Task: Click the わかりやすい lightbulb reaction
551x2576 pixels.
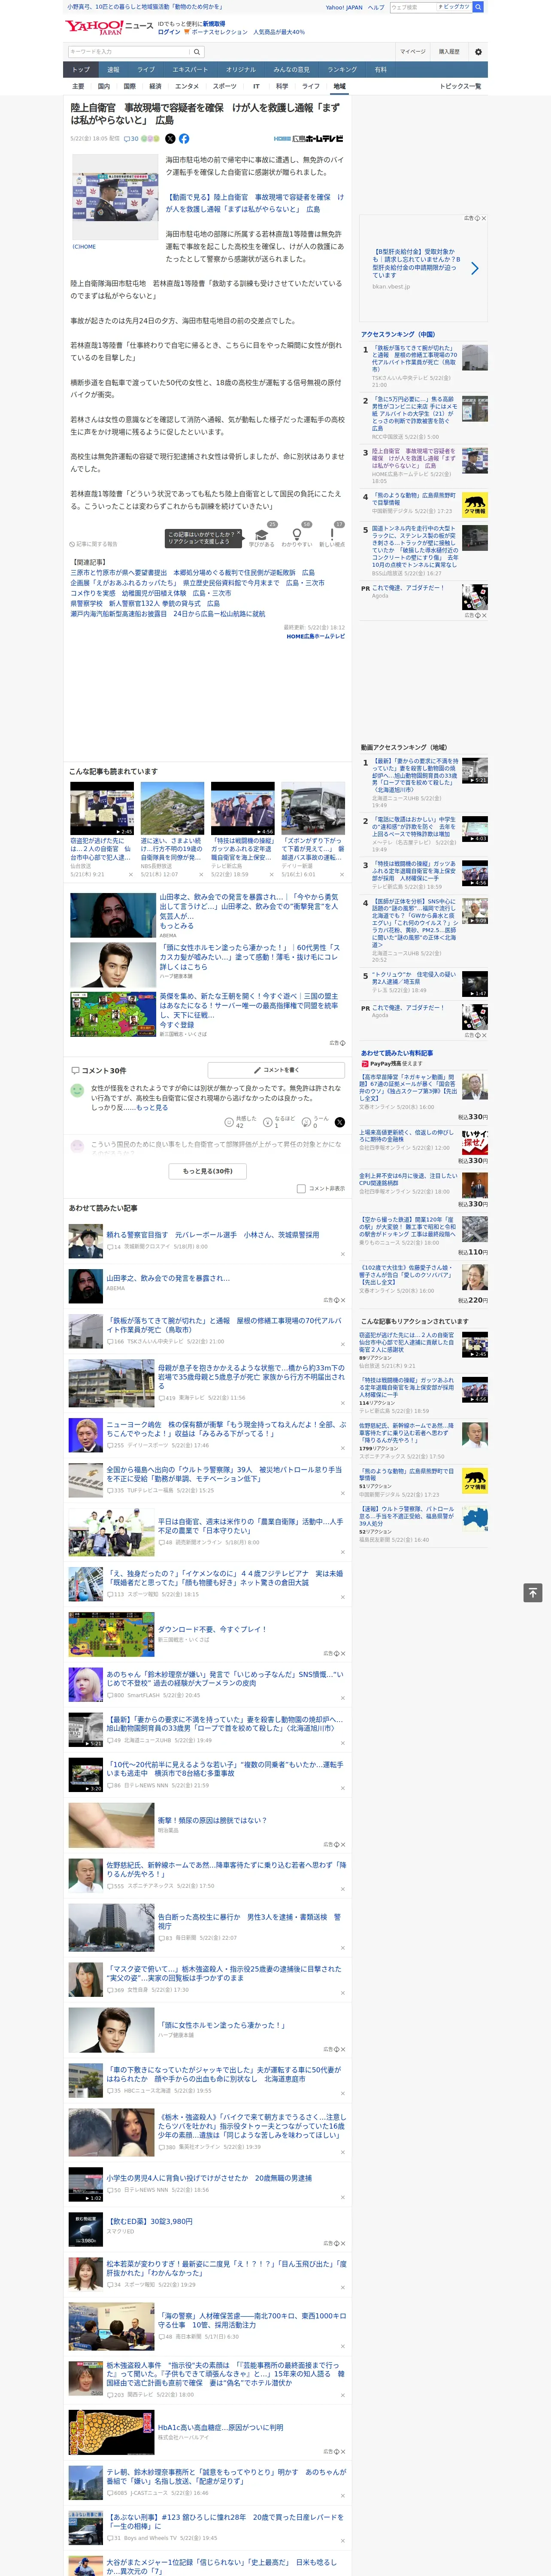Action: 297,538
